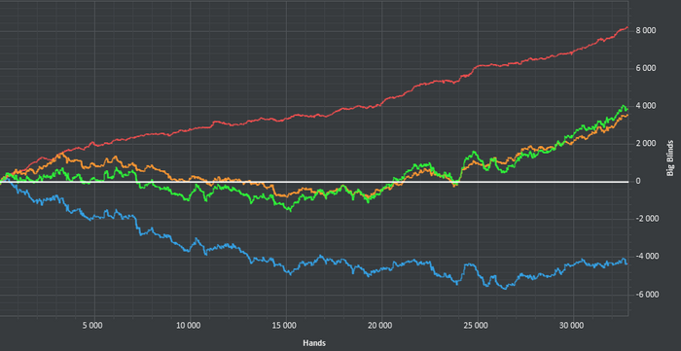Click the '-6 000' big blinds axis label

pyautogui.click(x=647, y=295)
